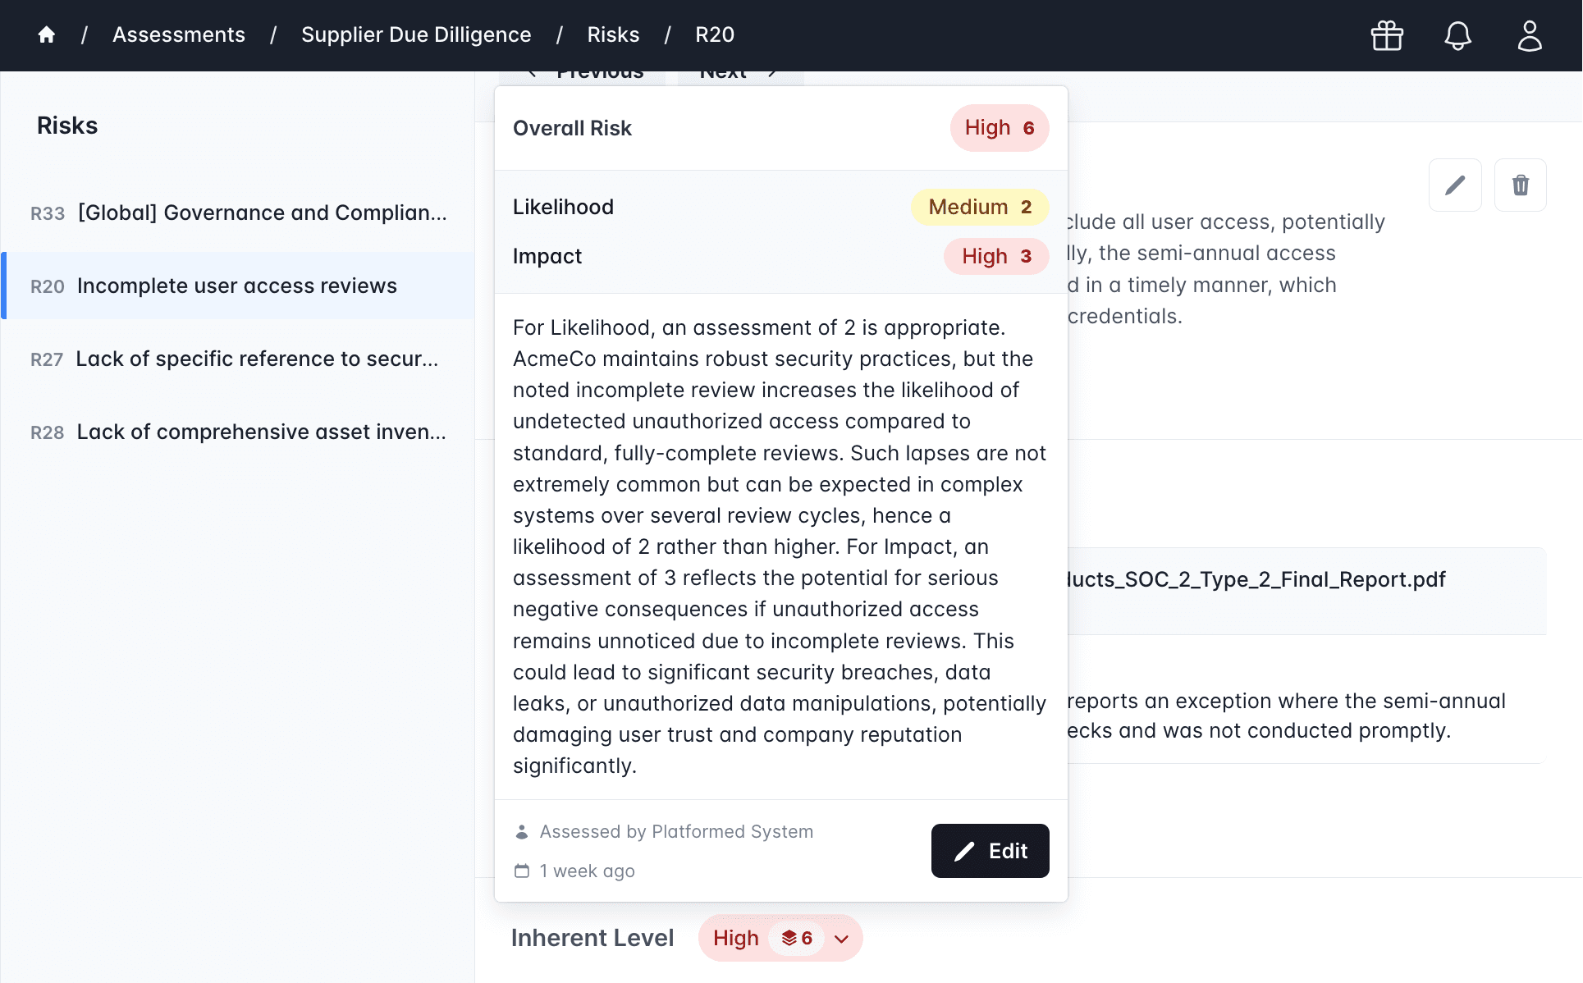Screen dimensions: 1583x983
Task: Open the notifications bell
Action: tap(1457, 35)
